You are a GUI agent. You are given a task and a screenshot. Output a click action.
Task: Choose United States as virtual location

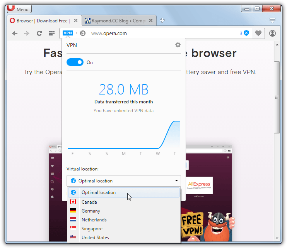(x=124, y=238)
